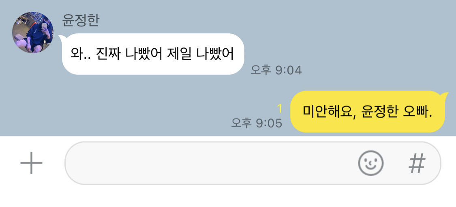Open the plus attachment menu
Viewport: 456px width, 207px height.
click(31, 163)
